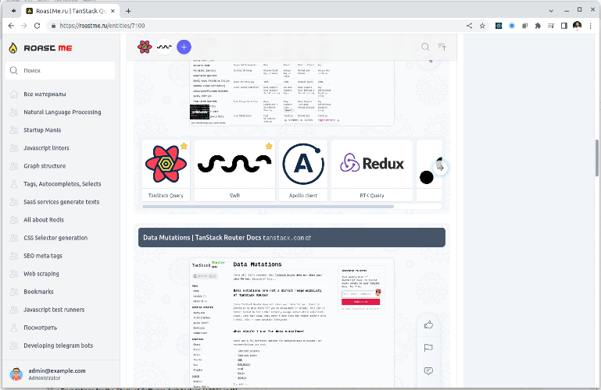Close the RoastMe.ru tab
601x390 pixels.
tap(113, 11)
